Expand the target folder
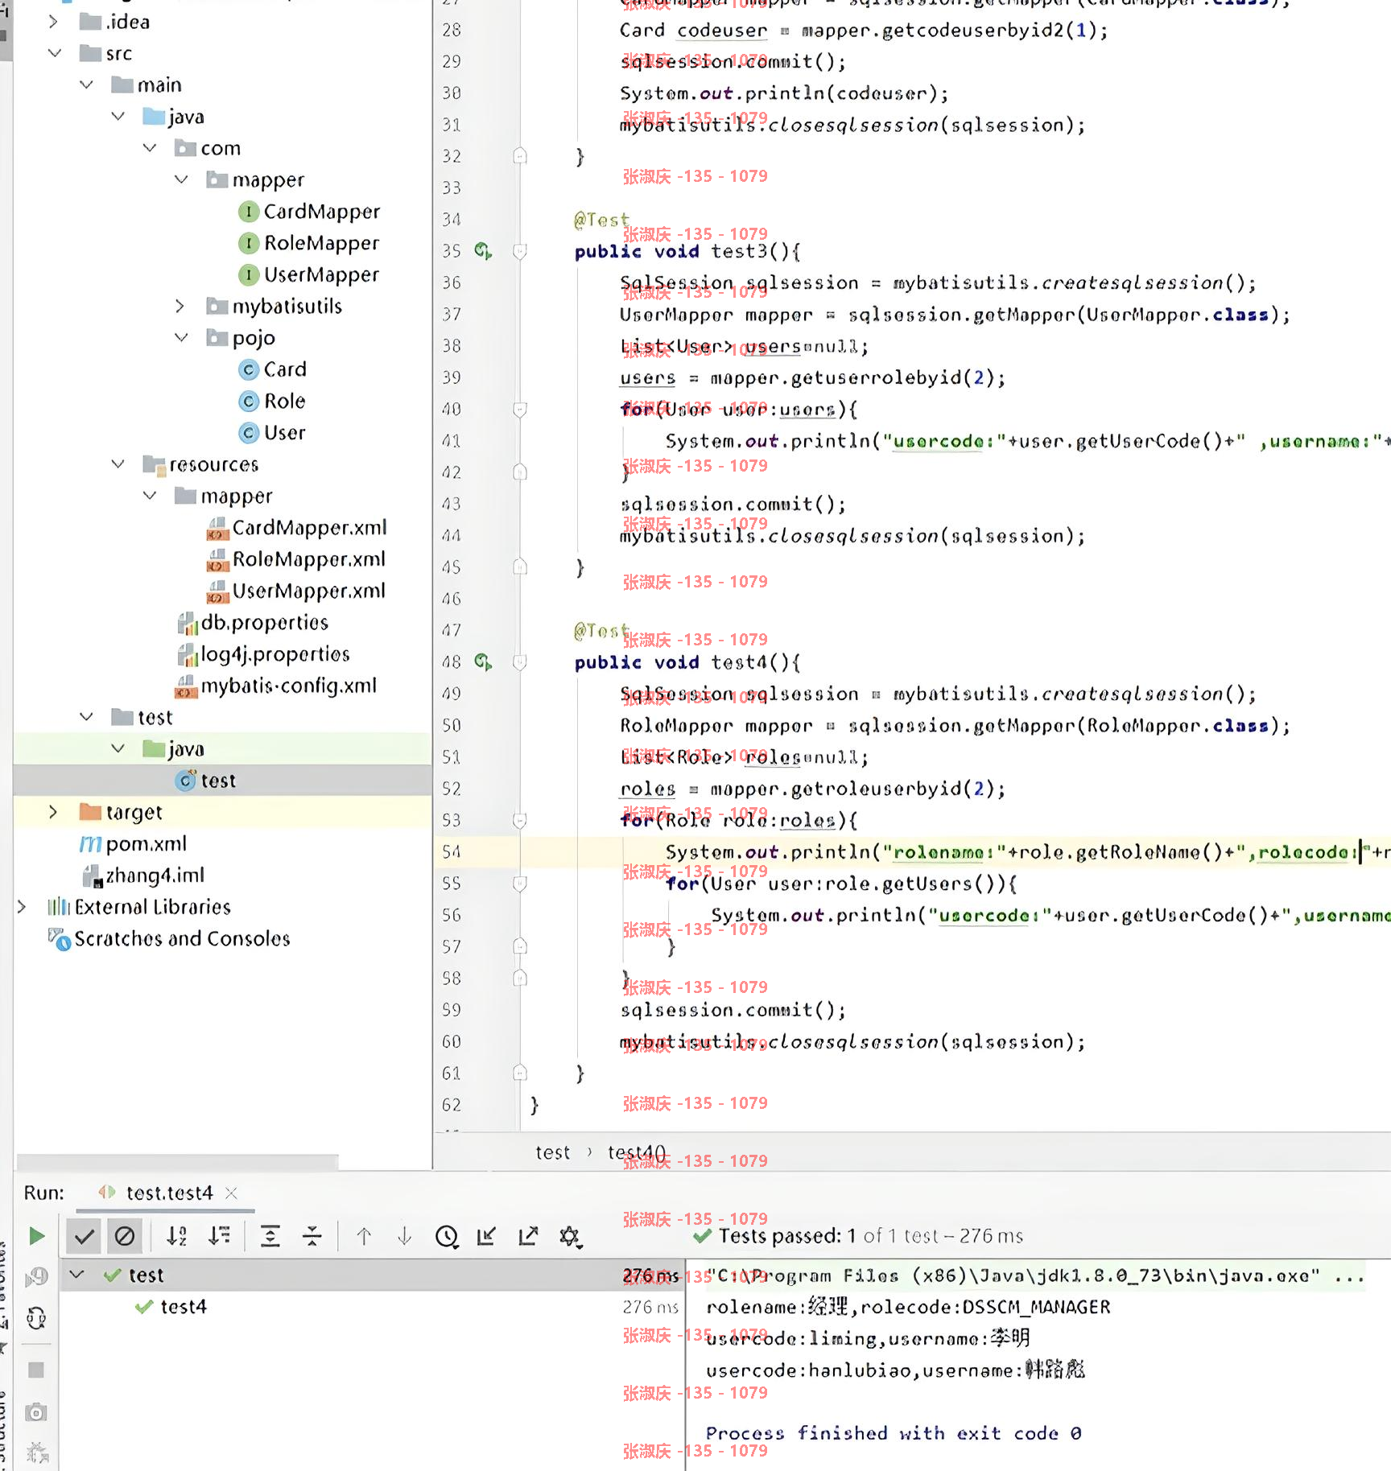 coord(53,812)
